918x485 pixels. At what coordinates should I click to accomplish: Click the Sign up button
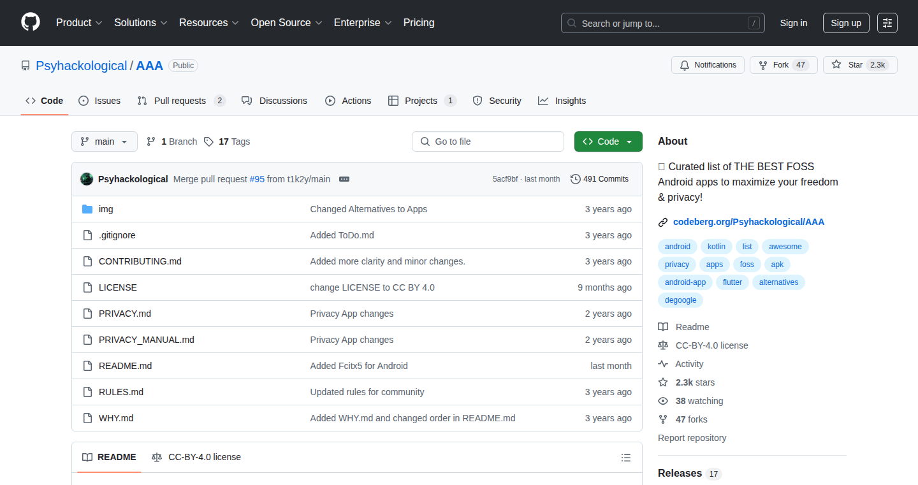pos(846,23)
